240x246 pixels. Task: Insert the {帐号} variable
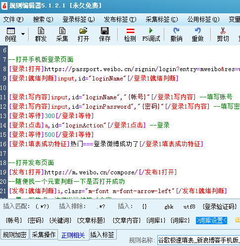tap(14, 220)
